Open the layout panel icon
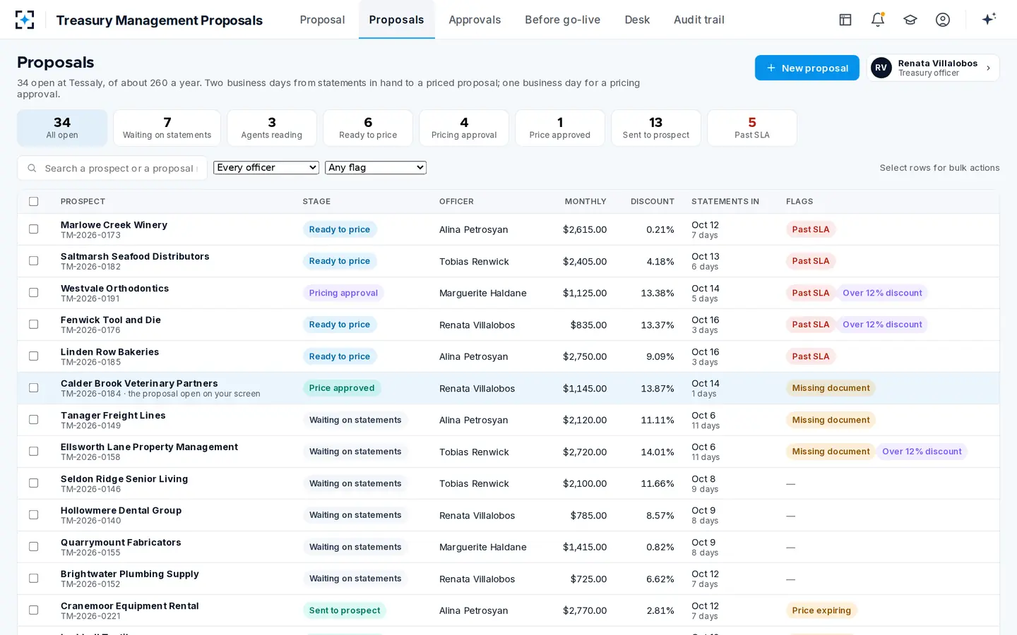Image resolution: width=1017 pixels, height=635 pixels. click(x=845, y=20)
